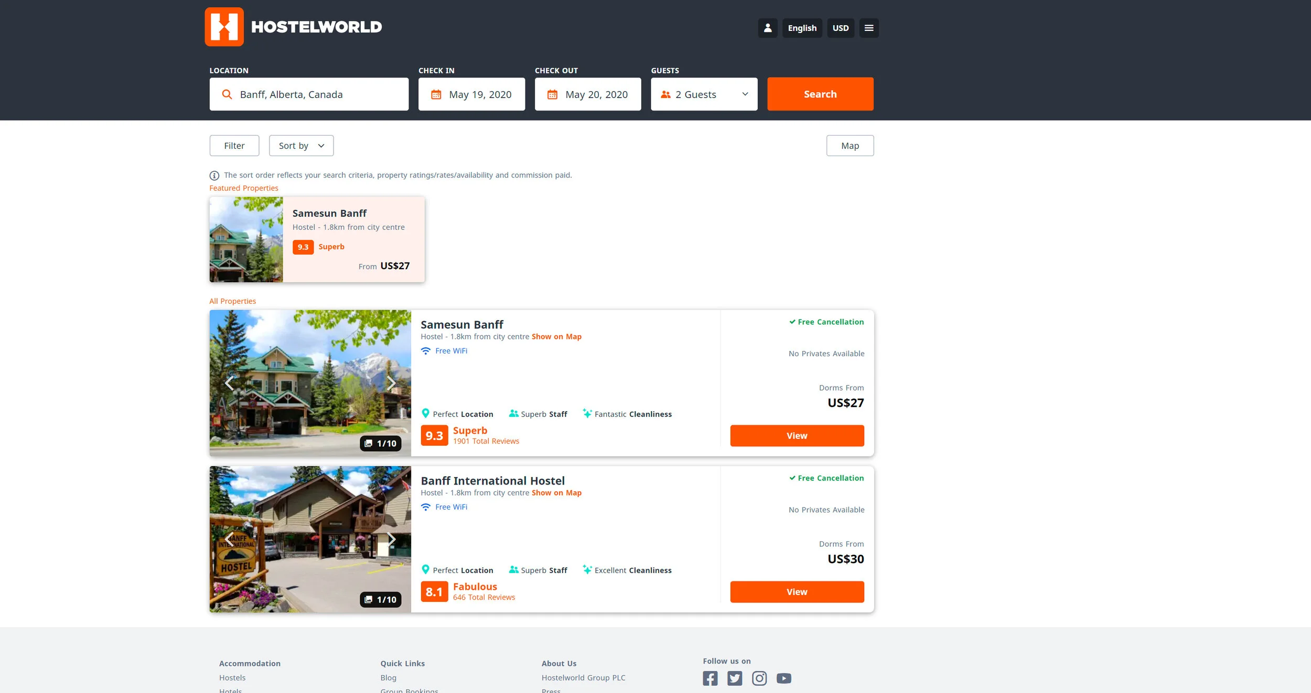Click the Samesun Banff main listing photo
The image size is (1311, 693).
[310, 383]
